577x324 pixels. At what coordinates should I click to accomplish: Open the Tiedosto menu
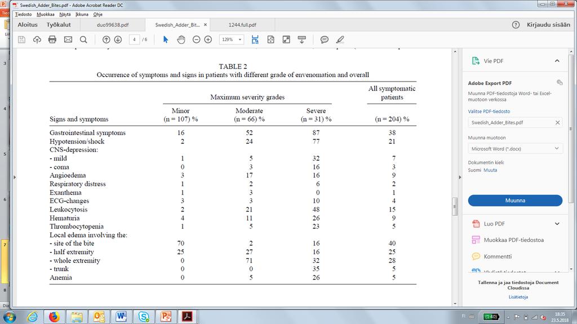click(23, 14)
